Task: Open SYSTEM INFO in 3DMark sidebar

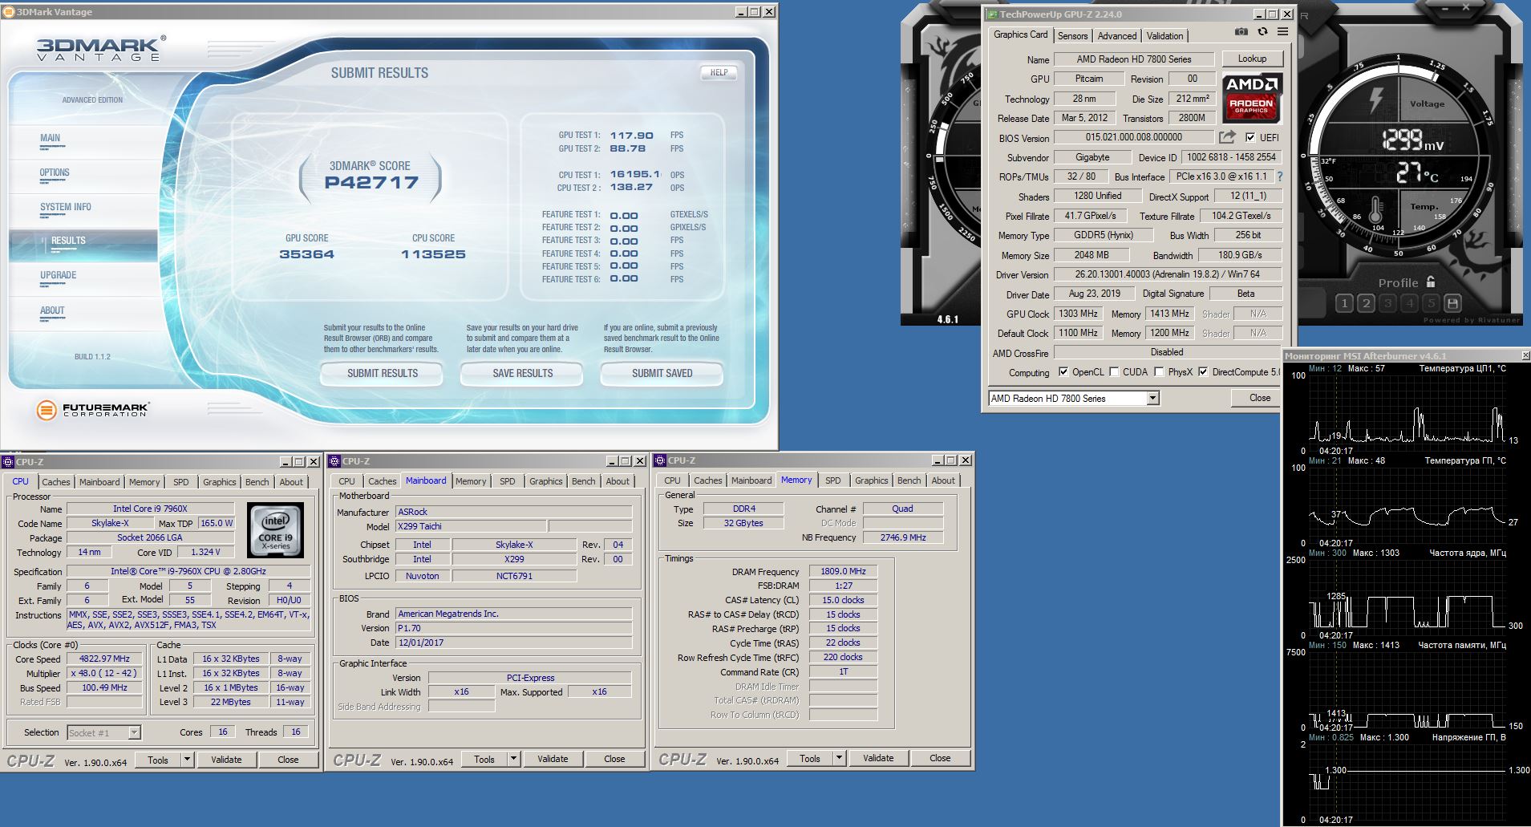Action: coord(66,207)
